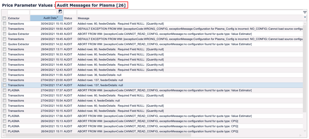Screen dimensions: 309x139
Task: Select 'Quotes Extractor' cell dated 29/04/2021 19:49
Action: (18, 34)
